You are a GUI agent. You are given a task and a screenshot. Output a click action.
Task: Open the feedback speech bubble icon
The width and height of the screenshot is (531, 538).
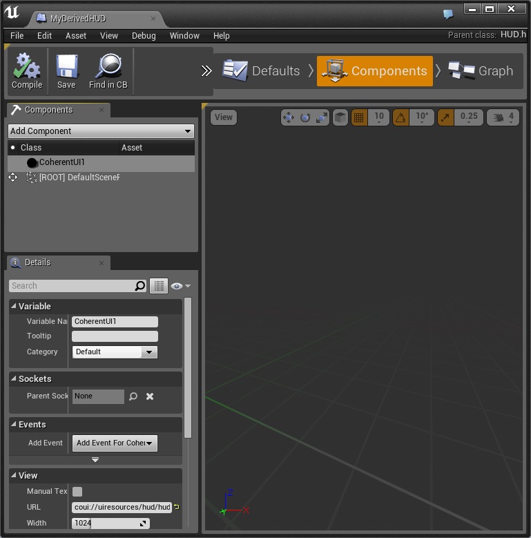pos(448,14)
